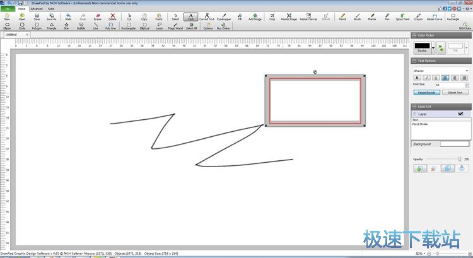
Task: Open the font name dropdown
Action: (x=467, y=71)
